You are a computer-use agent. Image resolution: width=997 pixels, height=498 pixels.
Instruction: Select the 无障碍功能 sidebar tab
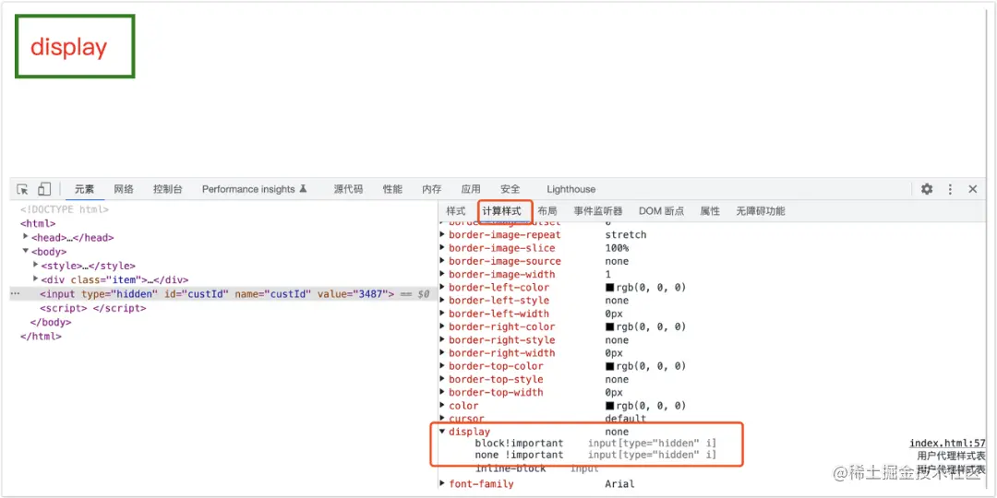tap(761, 211)
